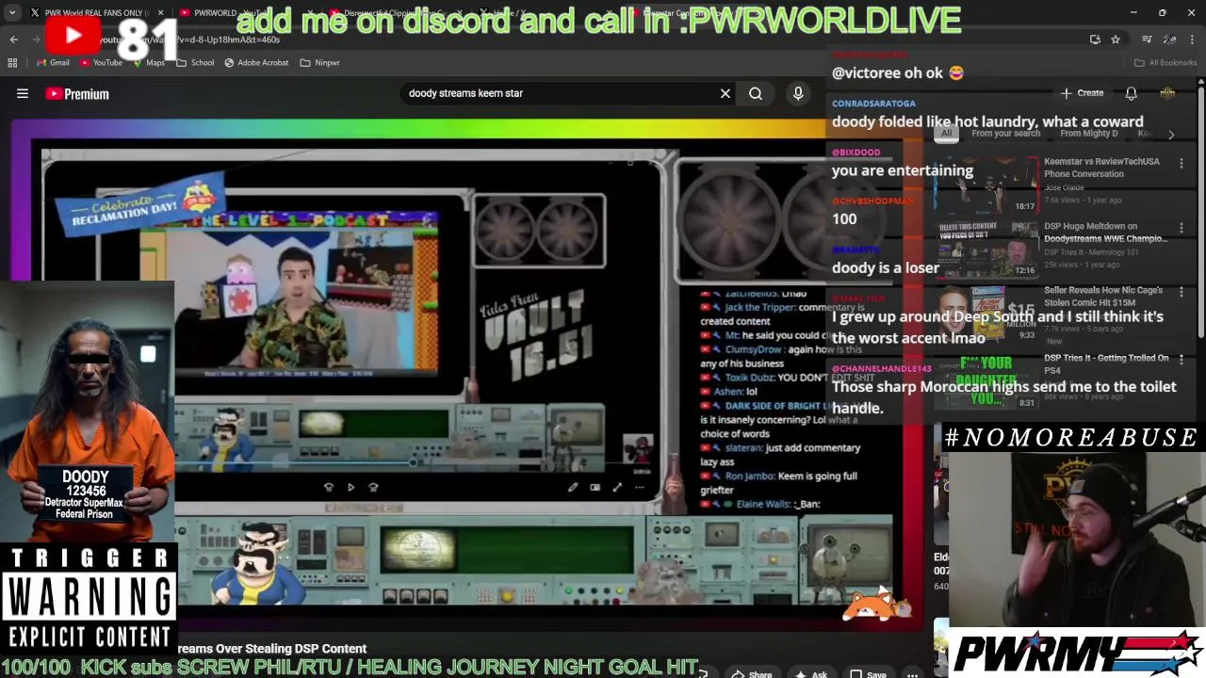Open Seller Reveals How Nic Cage's video thumbnail
Viewport: 1206px width, 678px height.
[x=986, y=315]
